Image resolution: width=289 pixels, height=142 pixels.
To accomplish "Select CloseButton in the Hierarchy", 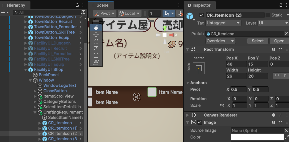I will pyautogui.click(x=55, y=91).
